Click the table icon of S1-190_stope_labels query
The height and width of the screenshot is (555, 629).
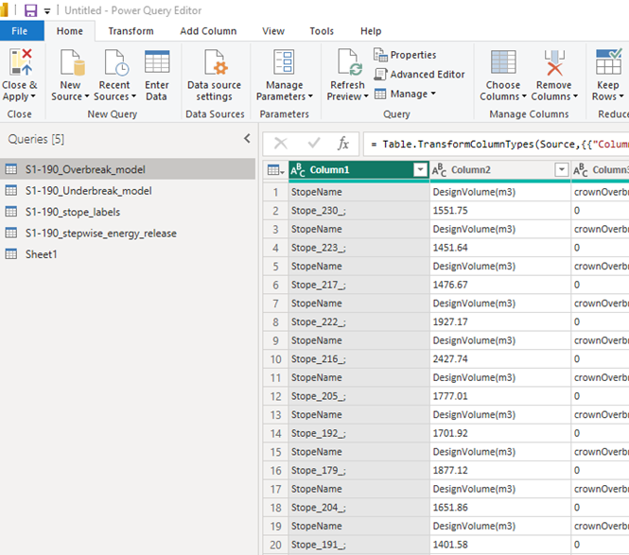(11, 212)
